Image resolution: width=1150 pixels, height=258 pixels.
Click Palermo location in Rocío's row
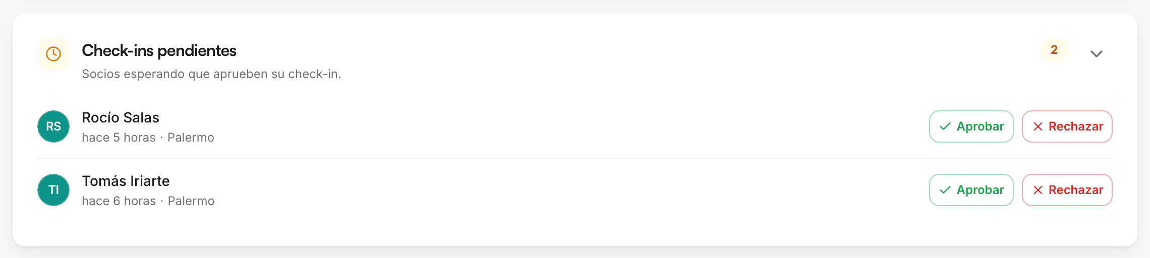(191, 138)
